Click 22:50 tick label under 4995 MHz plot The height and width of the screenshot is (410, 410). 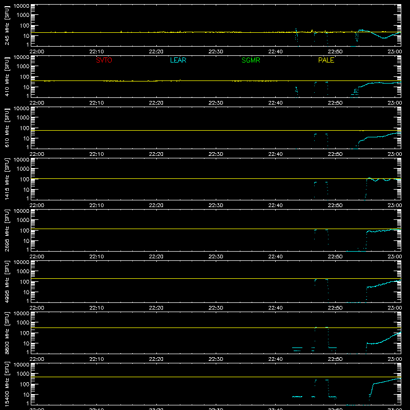[335, 308]
